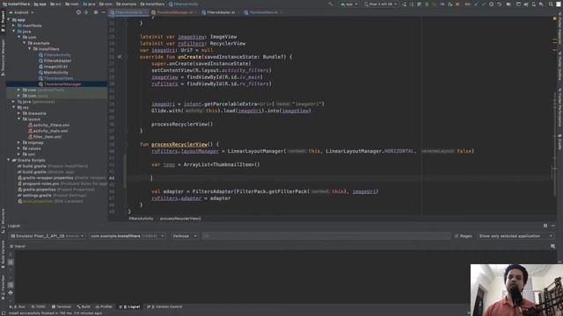
Task: Collapse the Gradle Scripts node
Action: click(x=9, y=160)
